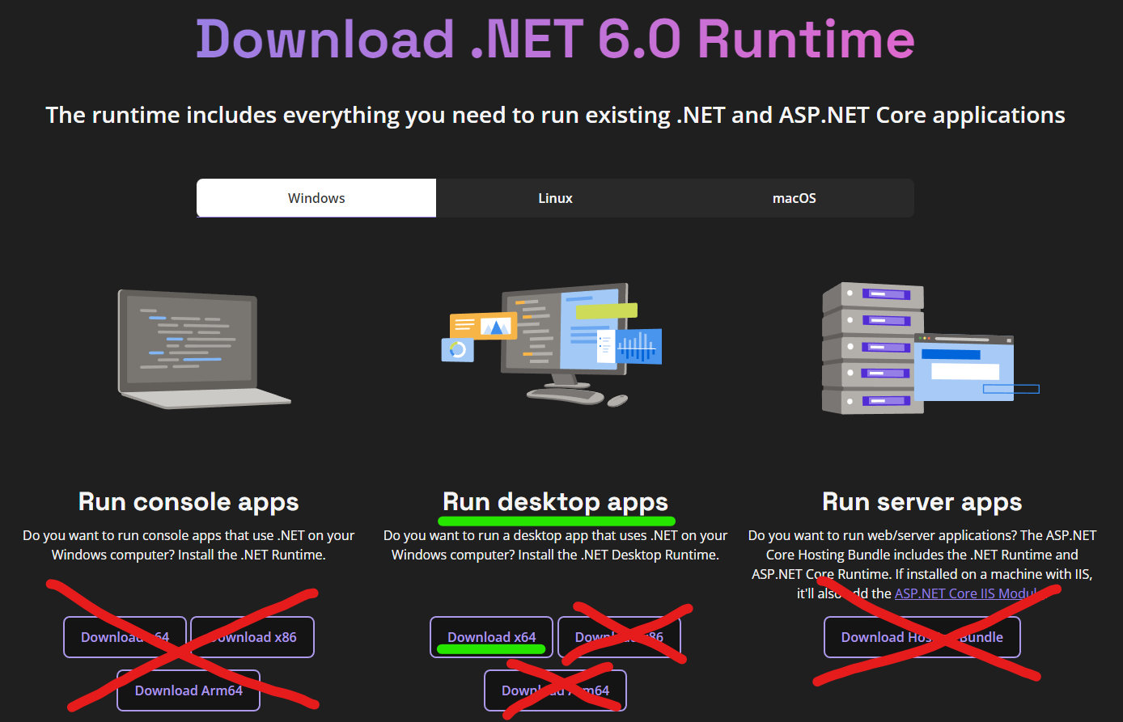Click the server rack illustration

[x=930, y=348]
